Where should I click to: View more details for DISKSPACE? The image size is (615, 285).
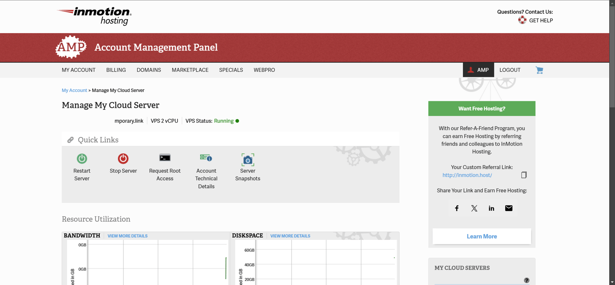[290, 236]
